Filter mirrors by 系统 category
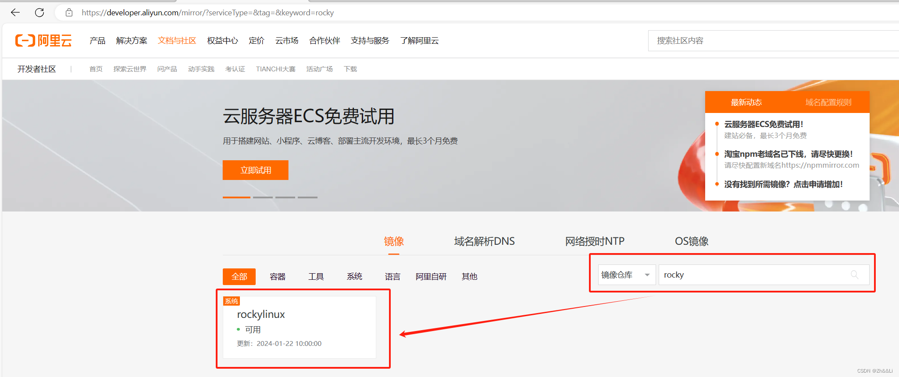 coord(354,277)
